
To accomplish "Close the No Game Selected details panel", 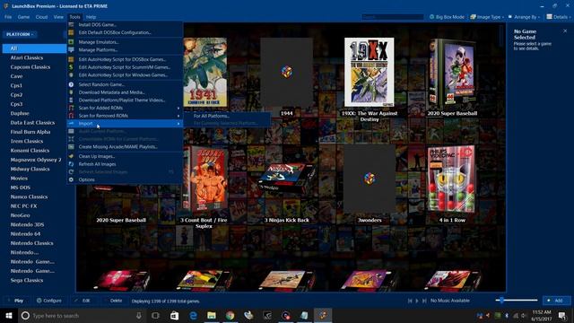I will [565, 31].
